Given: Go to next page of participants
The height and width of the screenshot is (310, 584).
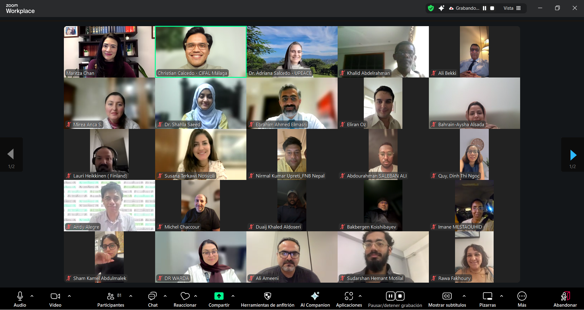Looking at the screenshot, I should (573, 155).
